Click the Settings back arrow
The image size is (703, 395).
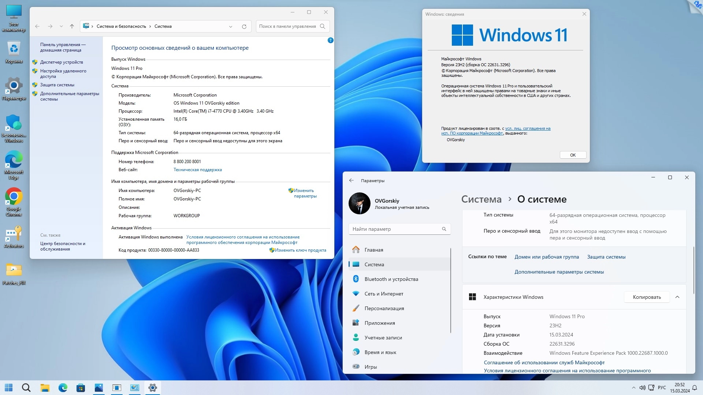(351, 181)
